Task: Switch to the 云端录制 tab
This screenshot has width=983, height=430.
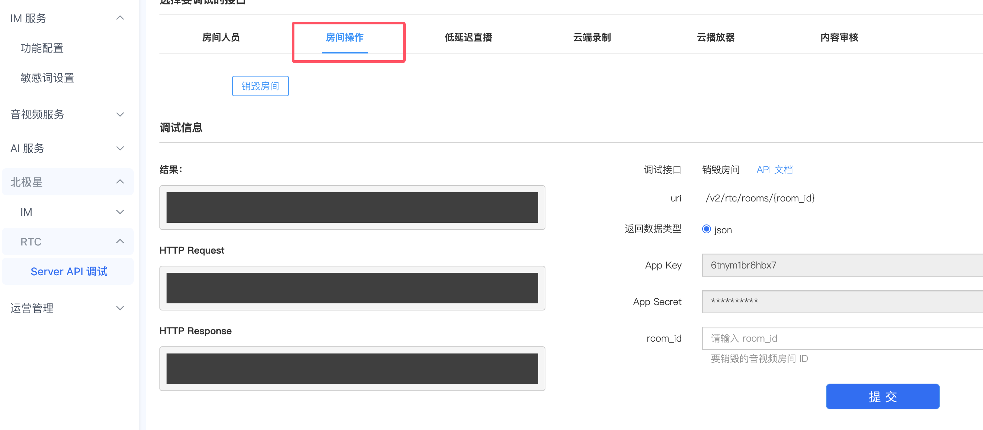Action: pyautogui.click(x=592, y=37)
